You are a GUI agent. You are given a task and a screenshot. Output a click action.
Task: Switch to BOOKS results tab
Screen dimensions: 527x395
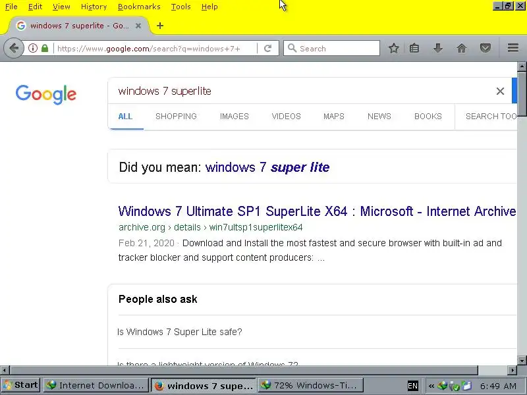click(x=428, y=117)
